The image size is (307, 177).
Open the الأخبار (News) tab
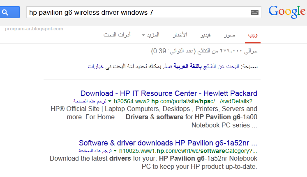pos(180,35)
